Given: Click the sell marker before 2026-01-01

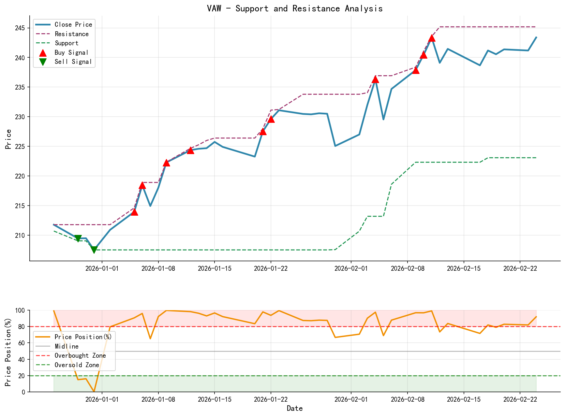Looking at the screenshot, I should pyautogui.click(x=79, y=238).
